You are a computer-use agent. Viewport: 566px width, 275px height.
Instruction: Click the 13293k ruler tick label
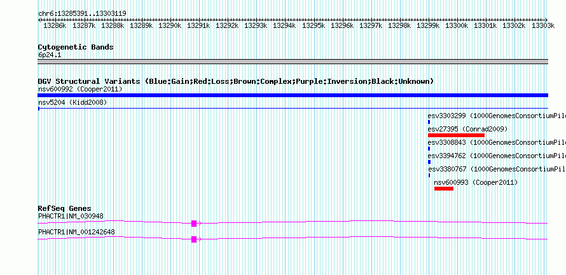coord(256,26)
